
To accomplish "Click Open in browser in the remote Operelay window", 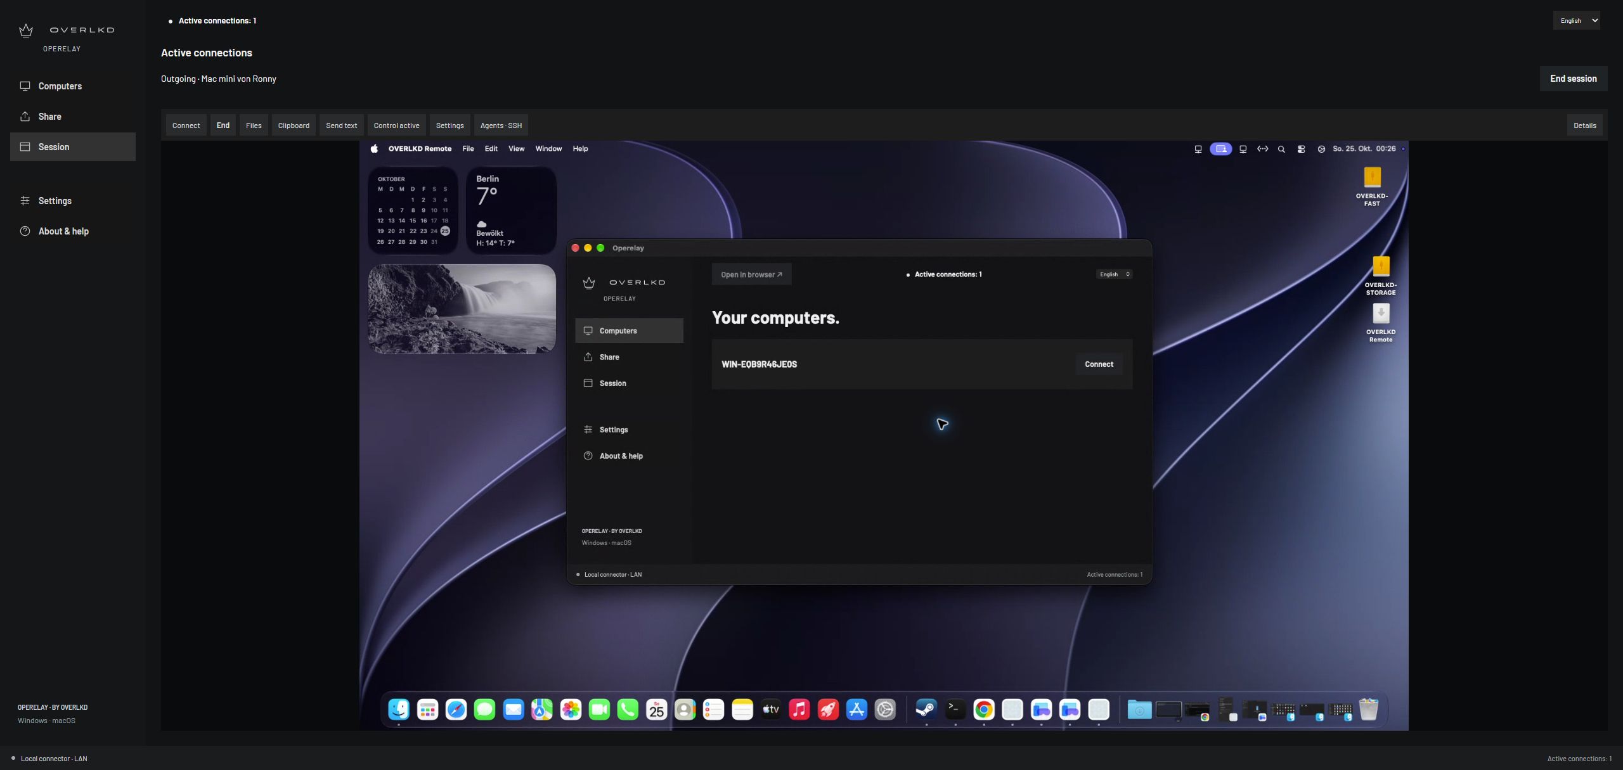I will click(751, 274).
